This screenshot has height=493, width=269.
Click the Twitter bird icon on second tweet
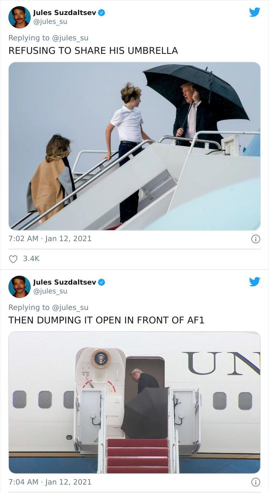(x=254, y=282)
